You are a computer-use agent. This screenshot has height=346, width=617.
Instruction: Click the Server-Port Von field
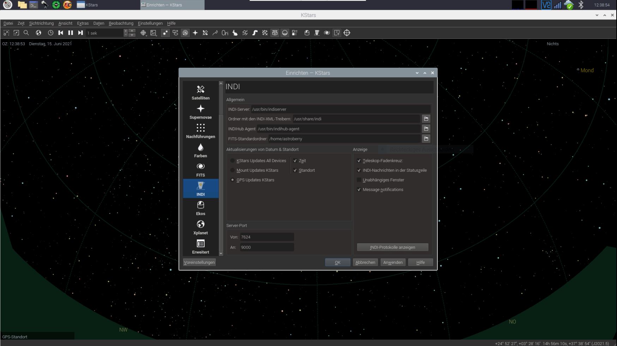(267, 237)
